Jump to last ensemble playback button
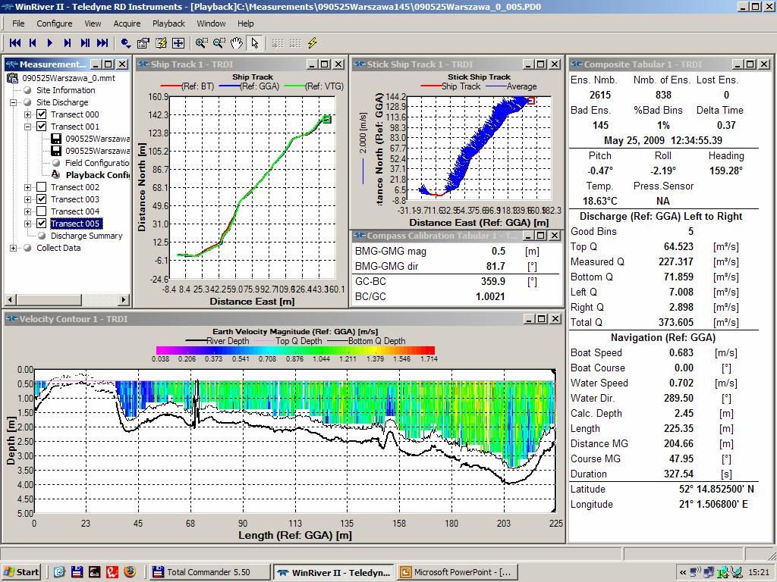 102,43
